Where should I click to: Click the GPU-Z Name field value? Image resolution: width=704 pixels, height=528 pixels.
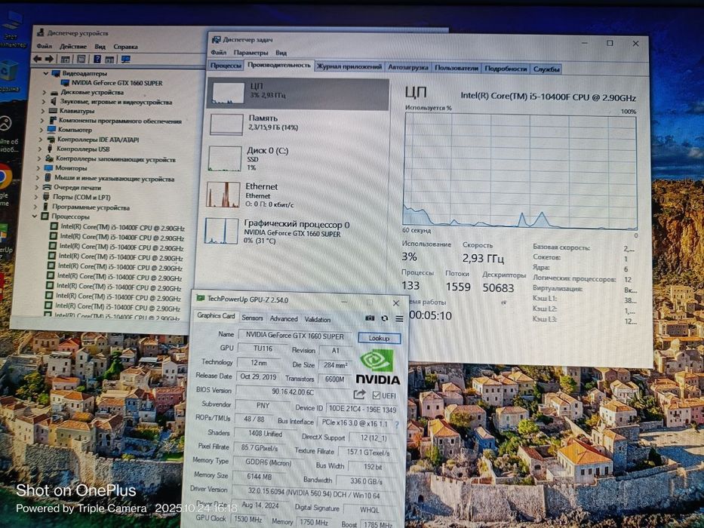coord(295,336)
